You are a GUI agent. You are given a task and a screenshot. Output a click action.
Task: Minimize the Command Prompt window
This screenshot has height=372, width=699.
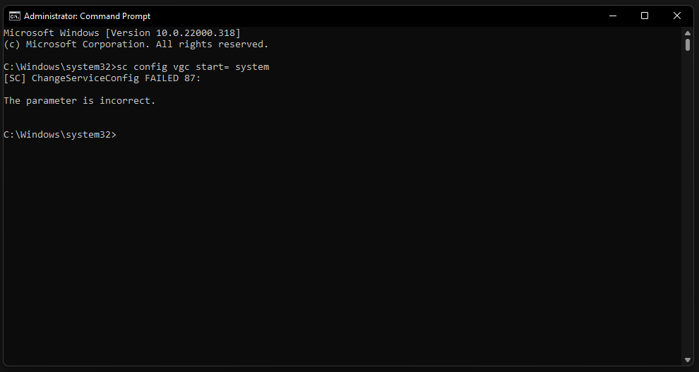[612, 16]
